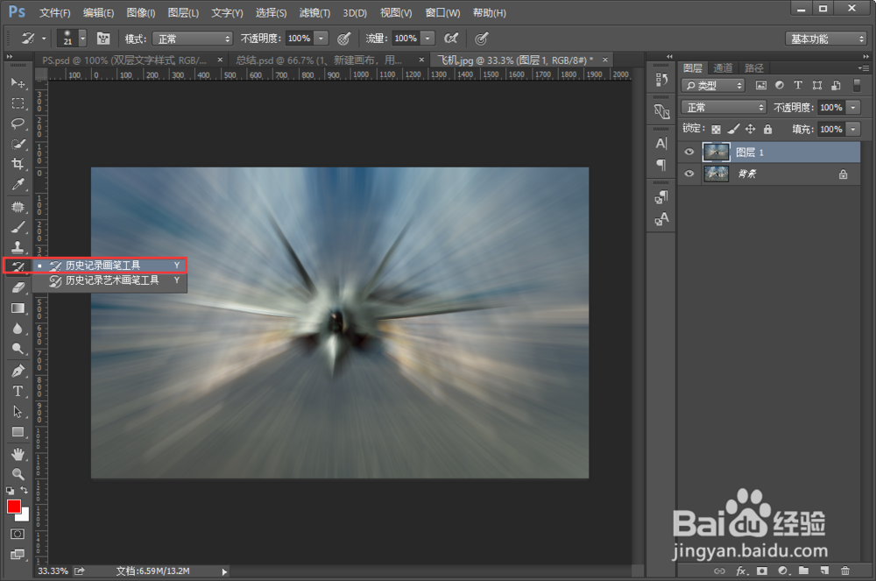876x581 pixels.
Task: Select the Blur tool
Action: point(18,329)
